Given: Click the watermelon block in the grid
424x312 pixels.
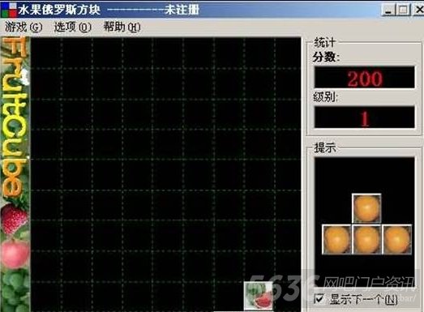Looking at the screenshot, I should (x=259, y=296).
